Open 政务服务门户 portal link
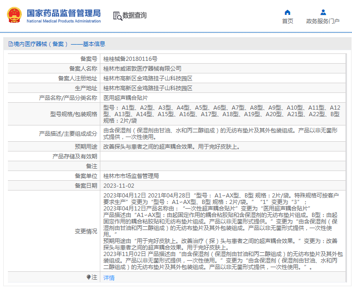Viewport: 352px width, 289px height. tap(323, 21)
